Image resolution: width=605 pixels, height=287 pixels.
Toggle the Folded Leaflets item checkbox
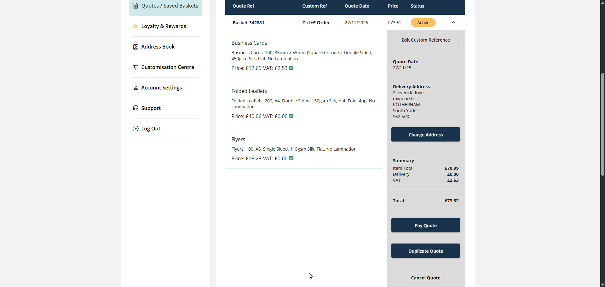point(291,116)
